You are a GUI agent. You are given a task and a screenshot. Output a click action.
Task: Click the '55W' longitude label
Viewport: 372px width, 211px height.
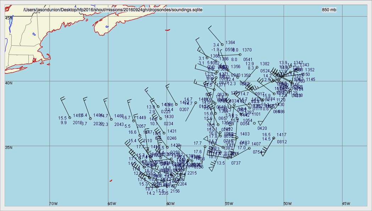[229, 204]
